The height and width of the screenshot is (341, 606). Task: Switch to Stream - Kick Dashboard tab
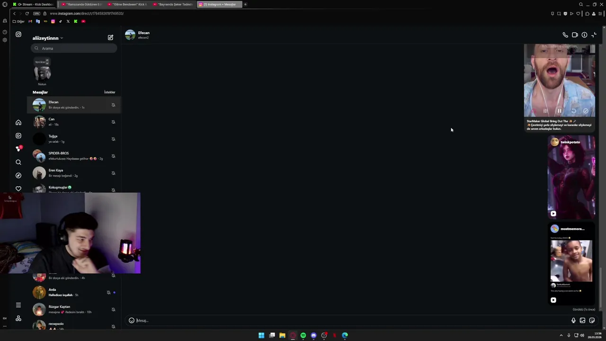click(x=33, y=4)
